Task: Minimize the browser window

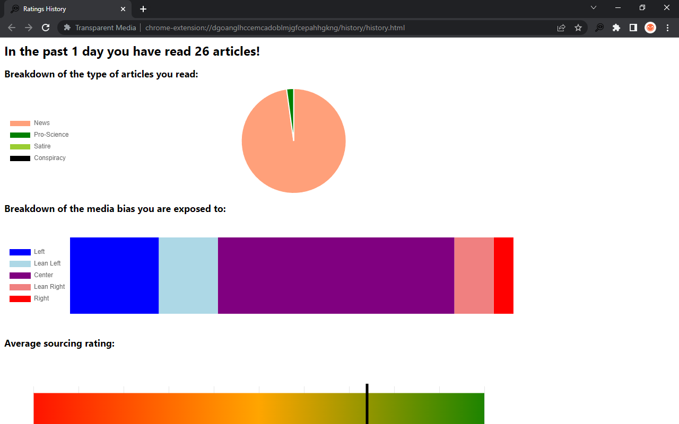Action: (x=618, y=7)
